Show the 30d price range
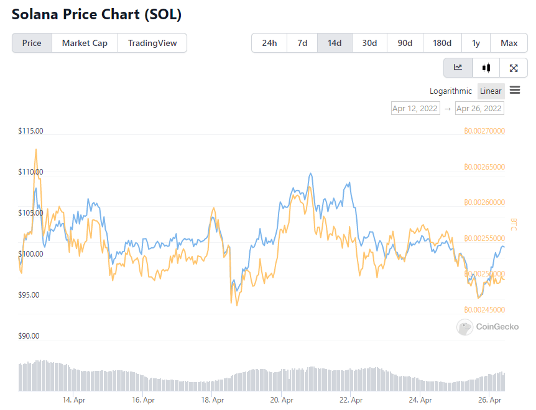 coord(369,43)
